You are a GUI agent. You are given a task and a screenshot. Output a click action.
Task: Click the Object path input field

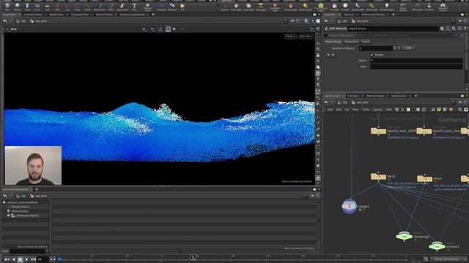pyautogui.click(x=416, y=61)
